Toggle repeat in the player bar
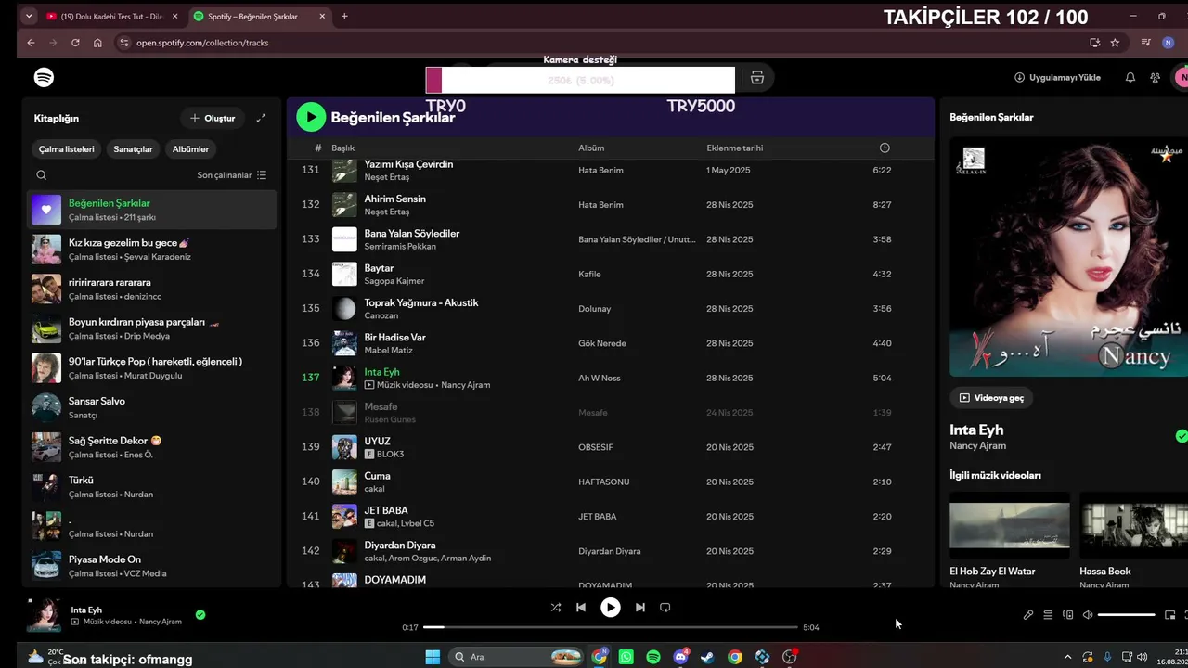The width and height of the screenshot is (1188, 668). (x=665, y=608)
